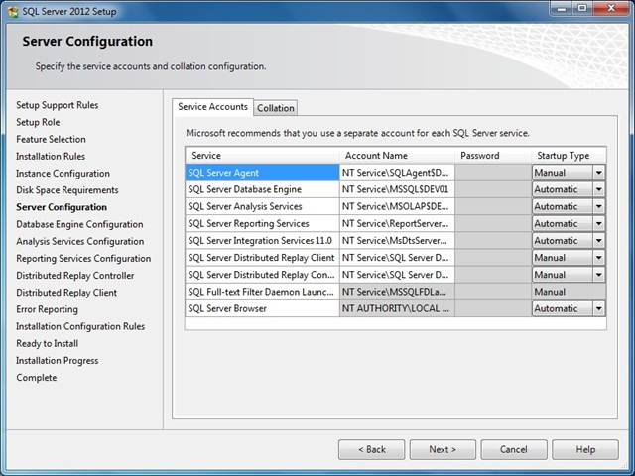Open Startup Type dropdown for SQL Server Analysis Services

(598, 206)
